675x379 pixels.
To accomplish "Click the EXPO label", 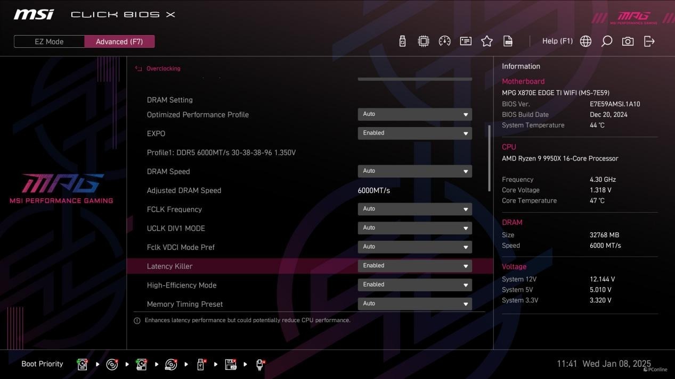I will [156, 133].
